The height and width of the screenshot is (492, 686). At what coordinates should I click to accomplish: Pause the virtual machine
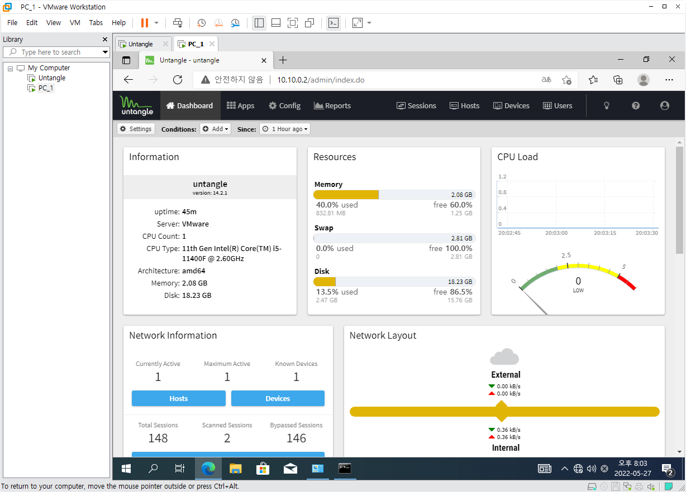click(145, 23)
